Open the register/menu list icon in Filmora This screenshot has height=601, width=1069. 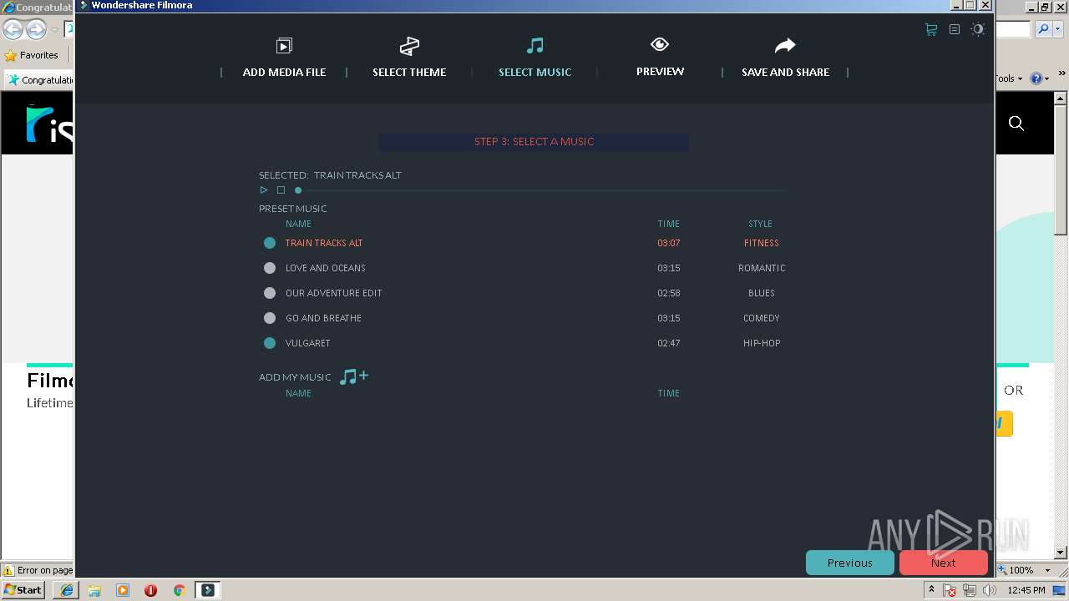click(955, 29)
